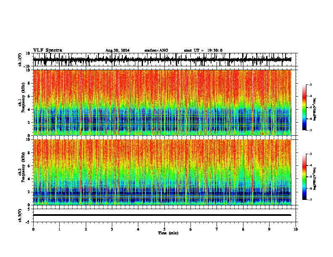Click the ch.1 "Frequency (kHz)" axis label
Screen dimensions: 333x257
pos(23,98)
